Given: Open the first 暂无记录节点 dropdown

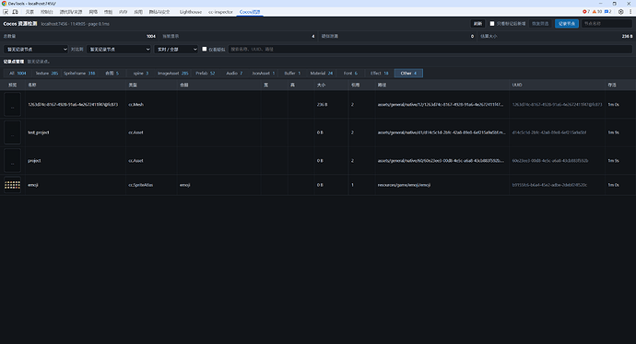Looking at the screenshot, I should click(x=36, y=49).
